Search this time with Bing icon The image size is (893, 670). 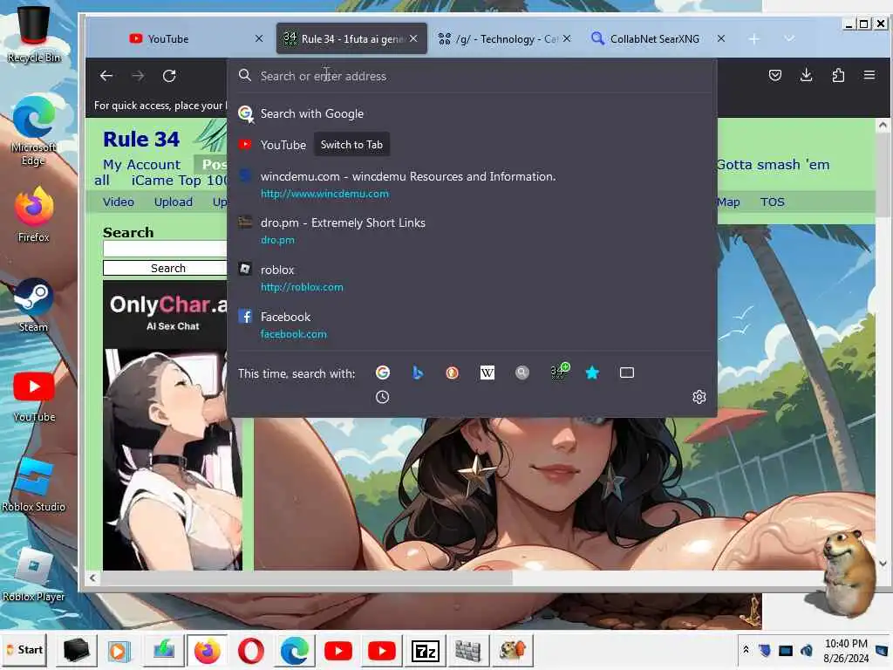418,373
